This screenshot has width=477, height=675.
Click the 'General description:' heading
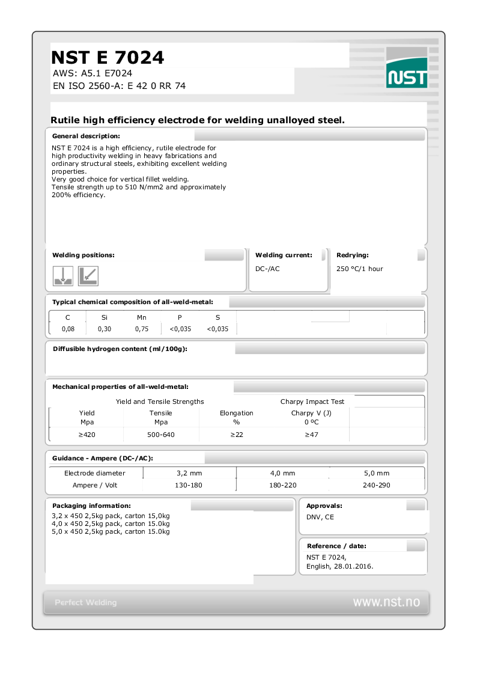pyautogui.click(x=86, y=136)
